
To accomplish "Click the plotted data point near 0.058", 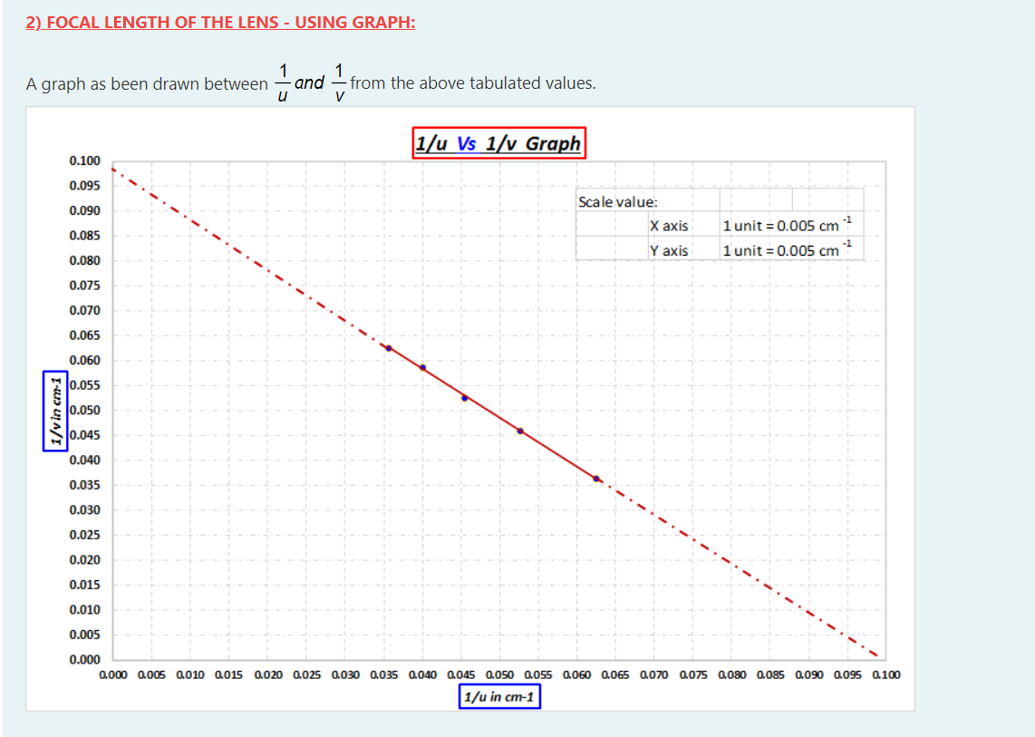I will tap(424, 367).
